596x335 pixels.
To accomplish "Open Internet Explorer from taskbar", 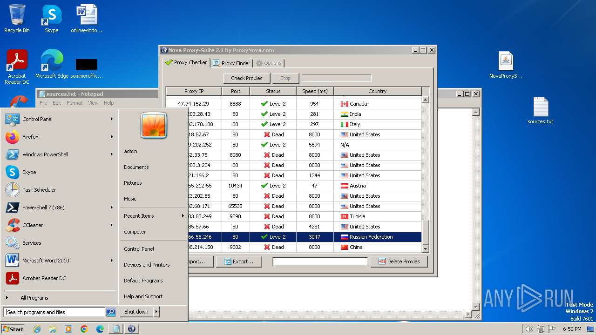I will (x=37, y=329).
